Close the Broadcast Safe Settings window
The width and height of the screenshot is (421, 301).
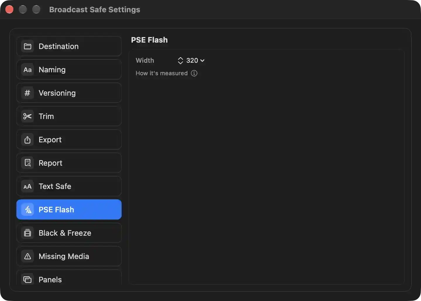[9, 9]
